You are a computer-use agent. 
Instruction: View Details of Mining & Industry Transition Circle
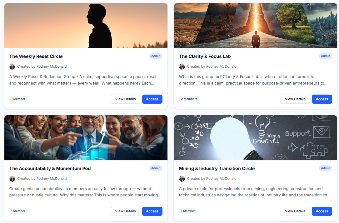295,211
